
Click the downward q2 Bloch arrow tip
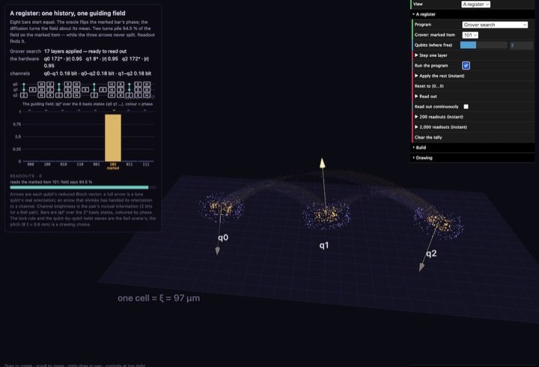421,267
